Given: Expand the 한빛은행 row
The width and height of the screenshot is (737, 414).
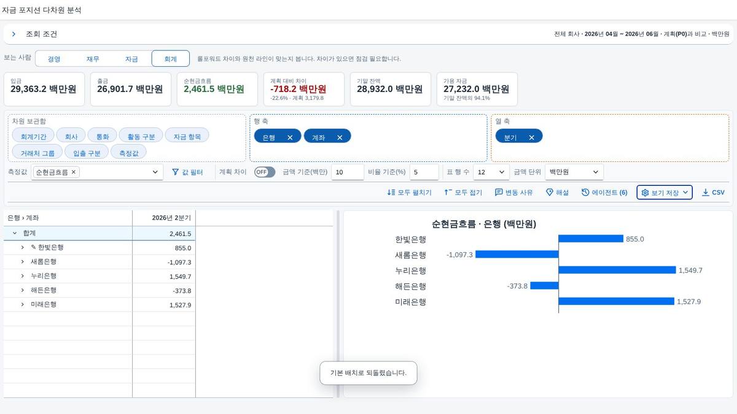Looking at the screenshot, I should tap(23, 248).
